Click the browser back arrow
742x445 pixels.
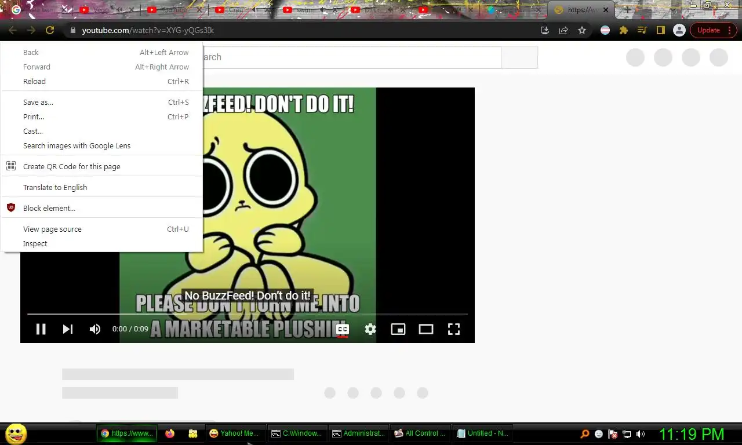coord(13,30)
